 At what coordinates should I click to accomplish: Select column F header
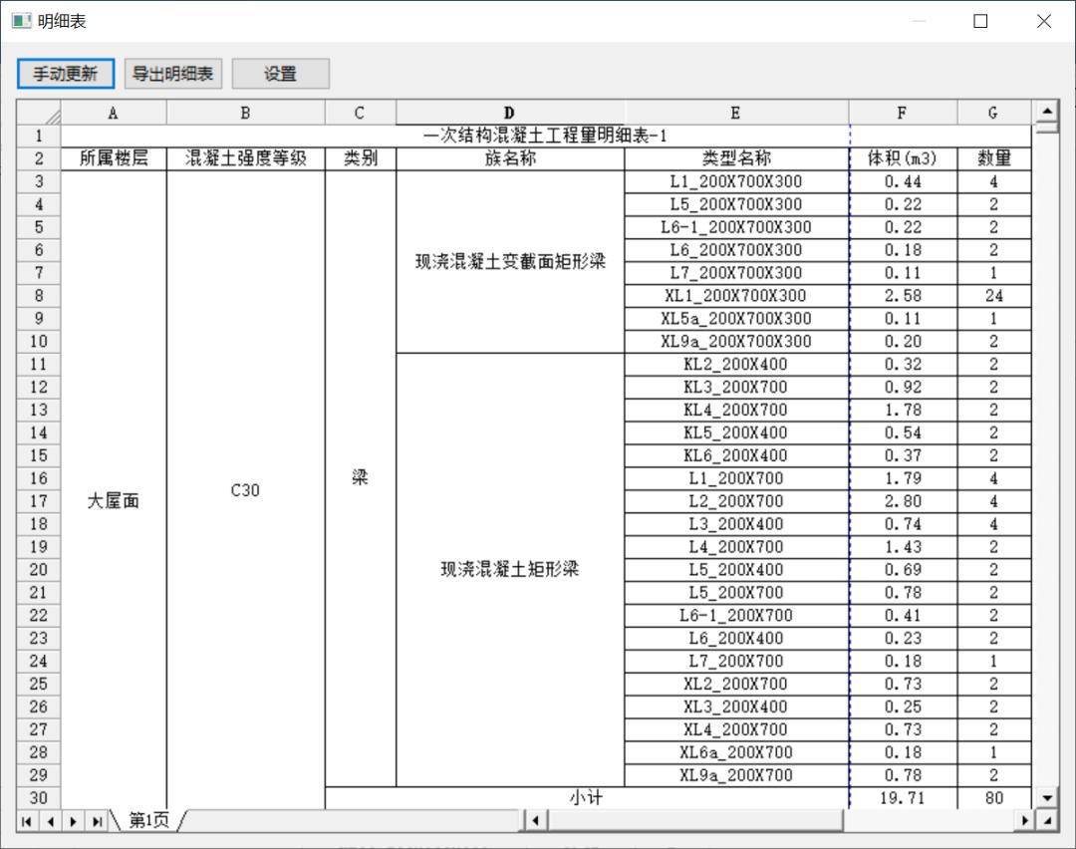pos(903,113)
